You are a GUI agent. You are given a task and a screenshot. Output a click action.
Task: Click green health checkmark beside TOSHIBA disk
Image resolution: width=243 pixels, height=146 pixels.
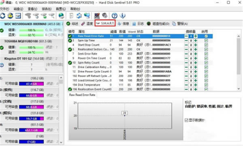point(2,48)
